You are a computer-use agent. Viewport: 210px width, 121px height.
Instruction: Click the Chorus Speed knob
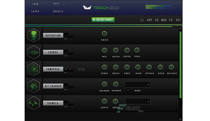pos(127,50)
